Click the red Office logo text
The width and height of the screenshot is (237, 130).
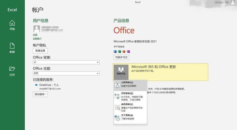124,31
